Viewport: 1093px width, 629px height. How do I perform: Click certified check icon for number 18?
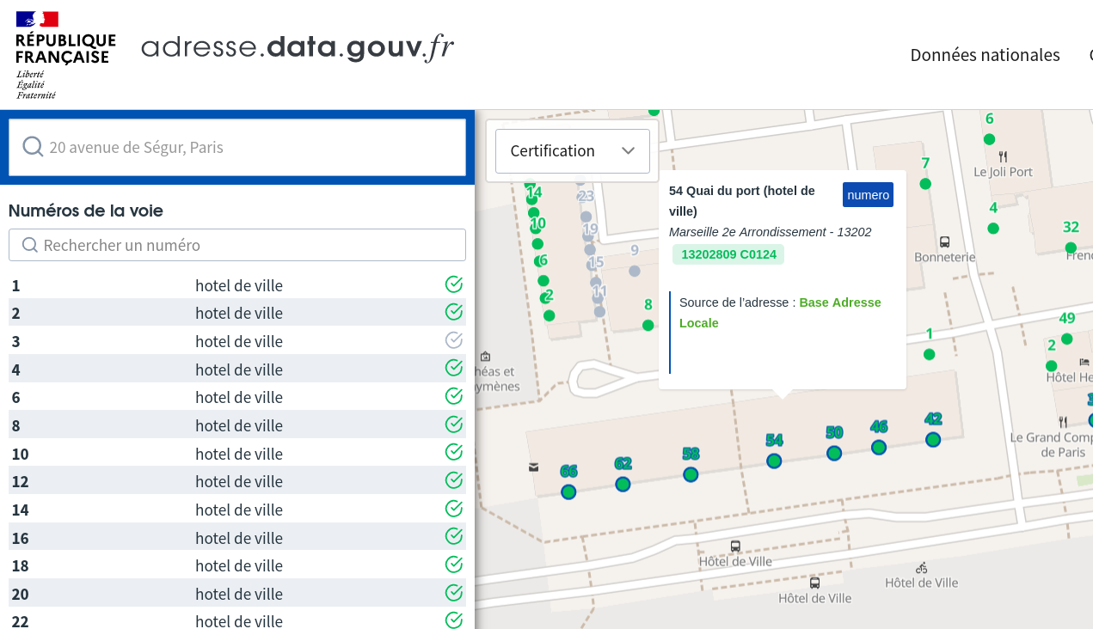coord(454,565)
